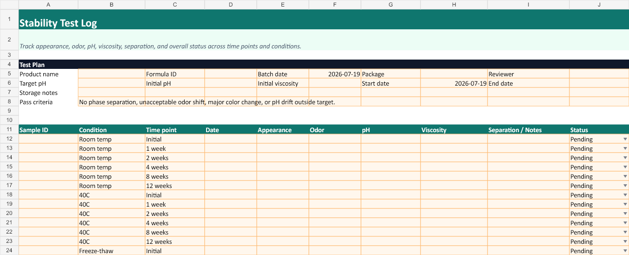Screen dimensions: 629x255
Task: Click the Freeze-thaw condition cell
Action: 112,251
